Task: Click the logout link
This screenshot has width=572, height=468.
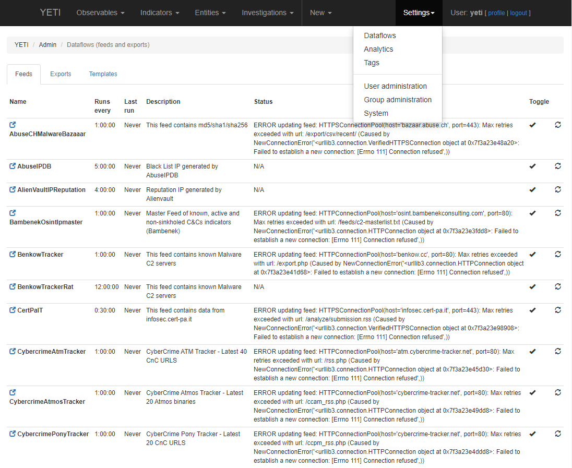Action: tap(518, 13)
